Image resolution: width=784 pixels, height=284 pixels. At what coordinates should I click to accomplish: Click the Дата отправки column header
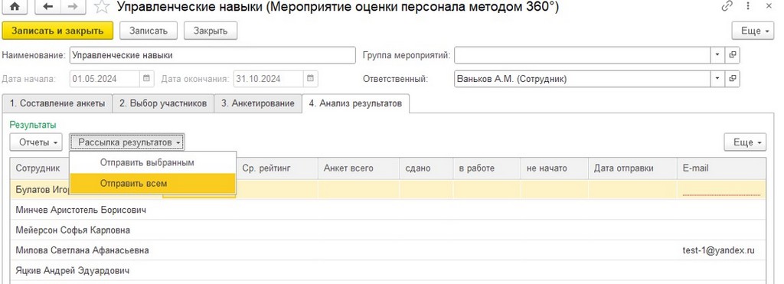click(x=632, y=168)
